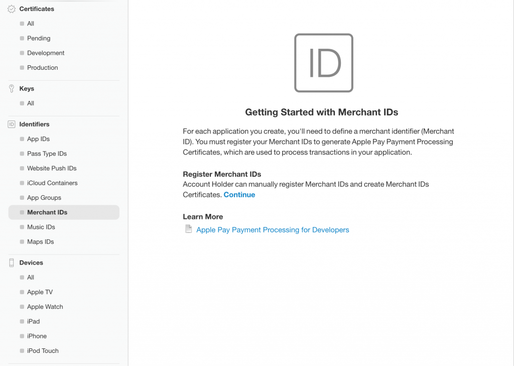Screen dimensions: 514x366
Task: Open All under Devices
Action: [x=31, y=278]
